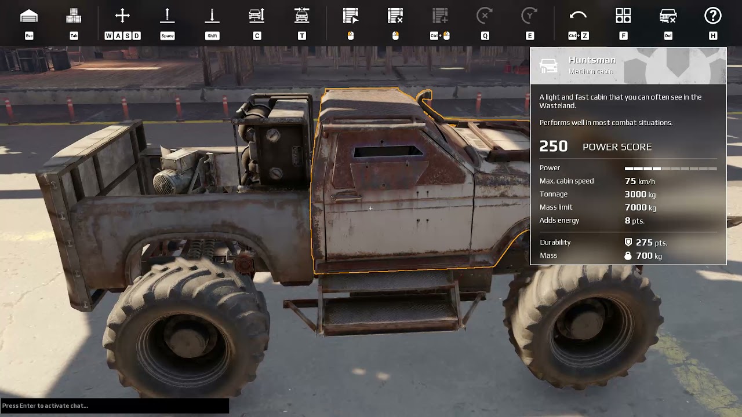
Task: Click the undo arrow icon
Action: point(578,16)
